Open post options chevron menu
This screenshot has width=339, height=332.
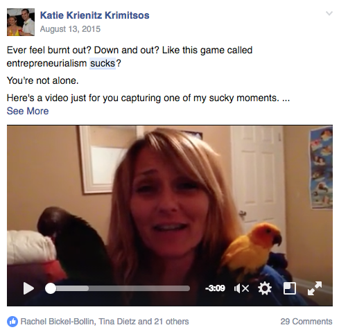coord(329,13)
